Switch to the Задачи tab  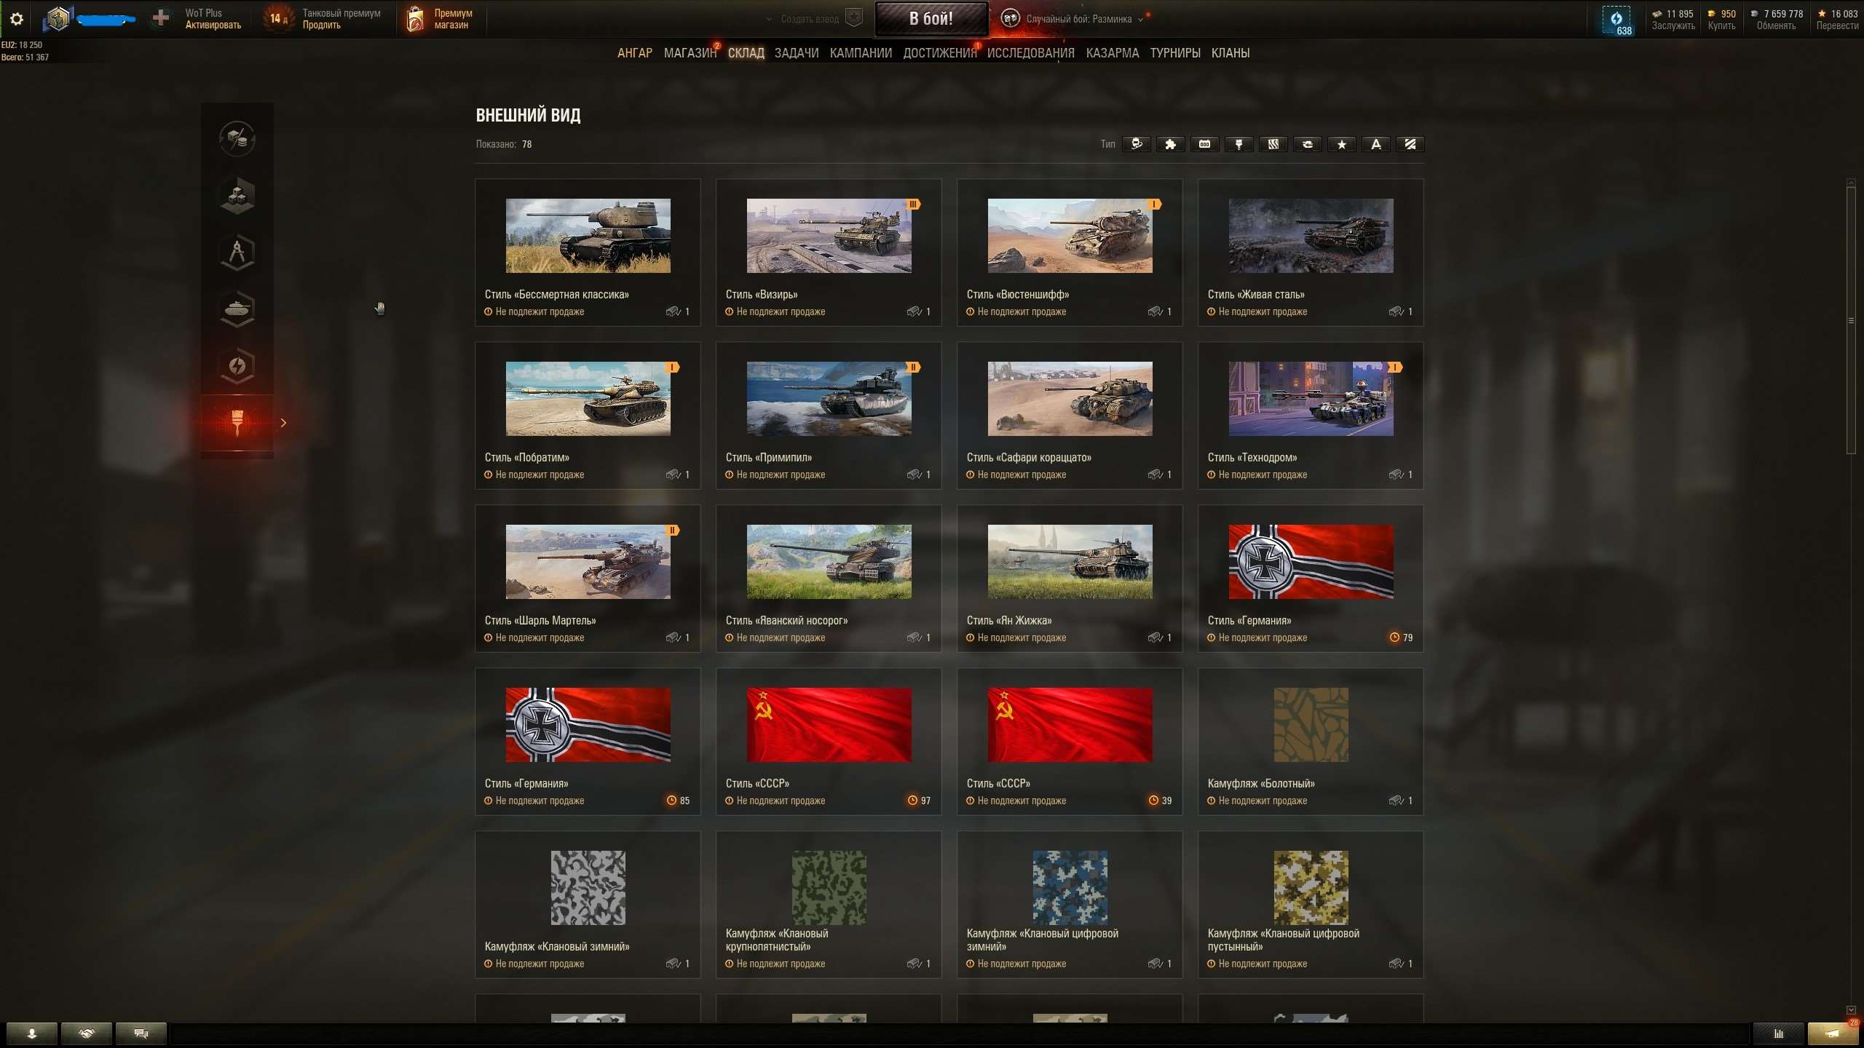[796, 53]
